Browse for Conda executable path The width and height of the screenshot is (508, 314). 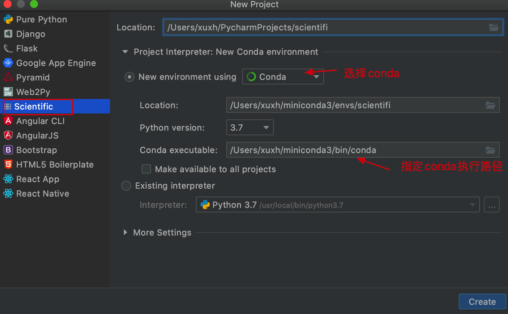[490, 150]
